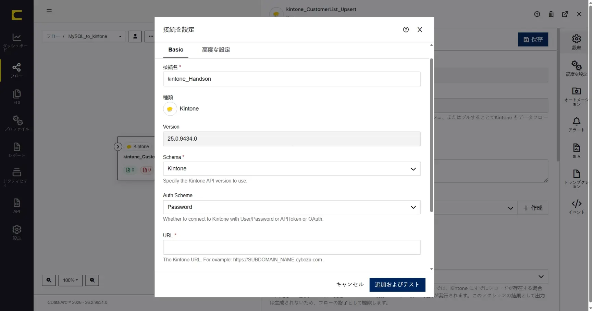Screen dimensions: 593x311
Task: Click the 追加およびテスト button
Action: tap(397, 285)
